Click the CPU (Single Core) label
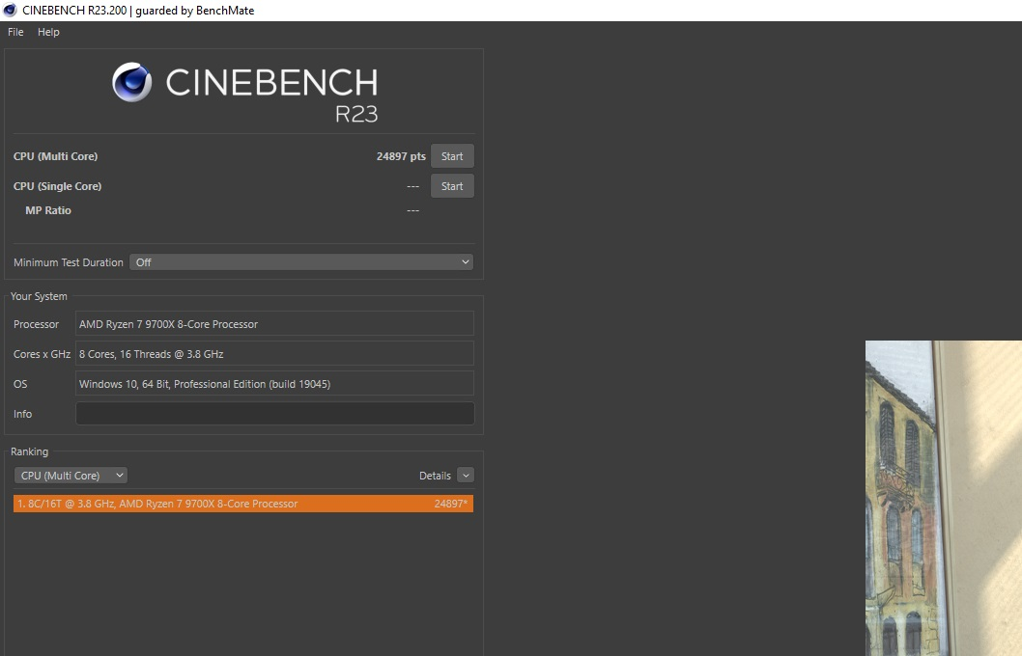Image resolution: width=1022 pixels, height=656 pixels. click(x=57, y=186)
